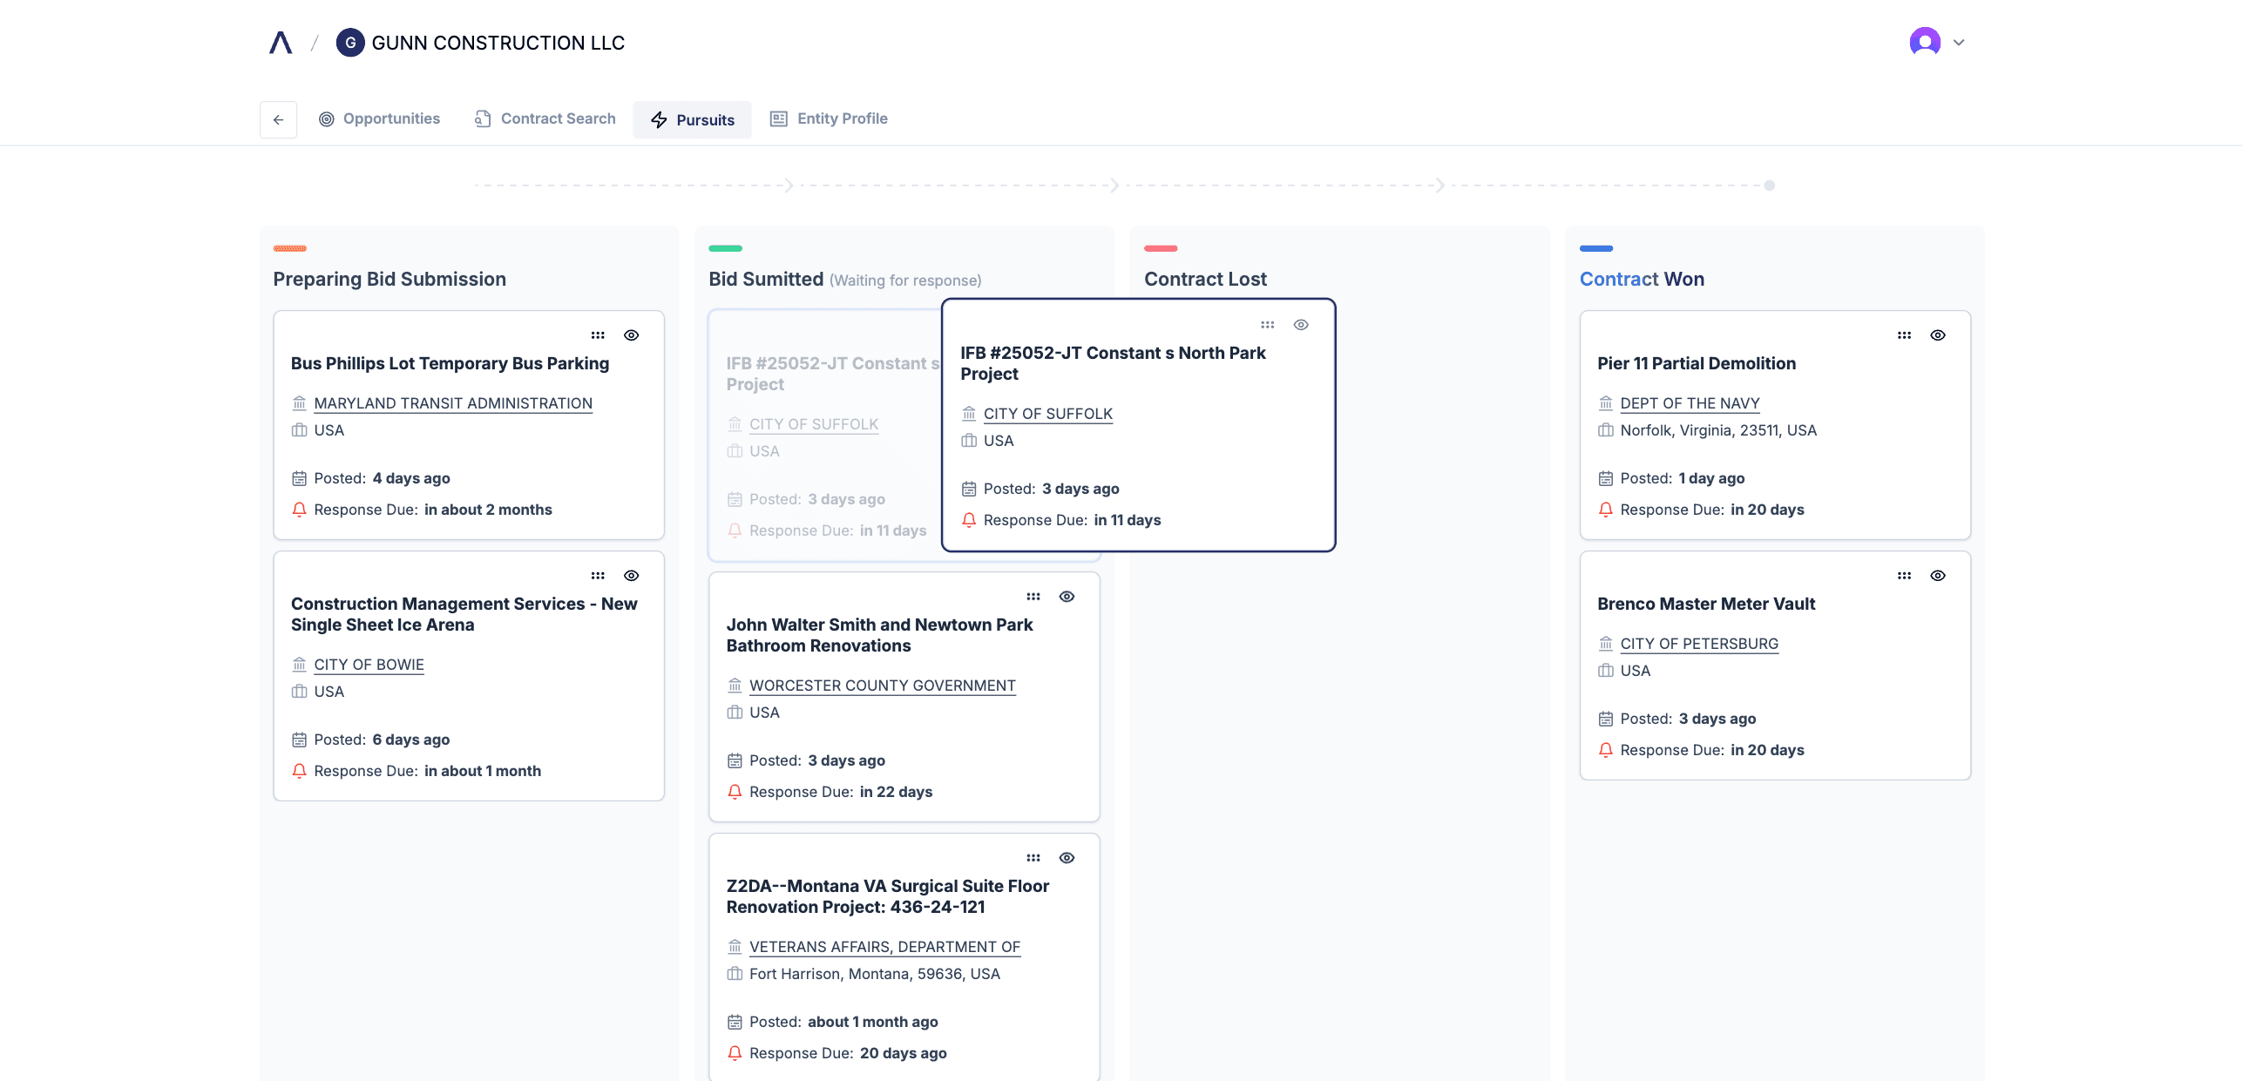The image size is (2242, 1081).
Task: Click CITY OF SUFFOLK link in popup card
Action: 1046,413
